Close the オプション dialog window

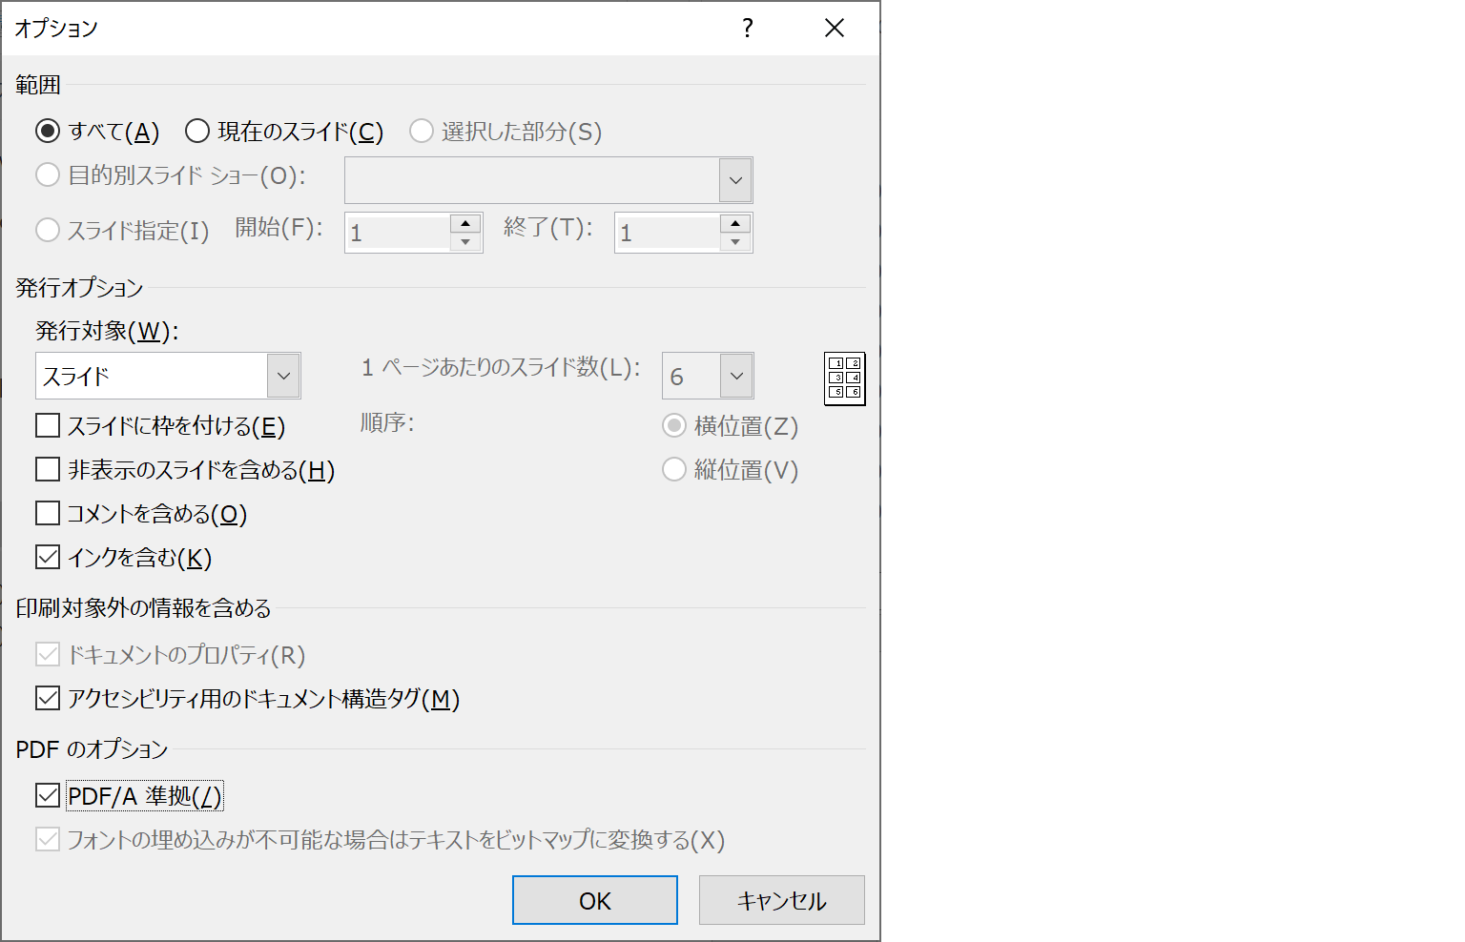[835, 29]
